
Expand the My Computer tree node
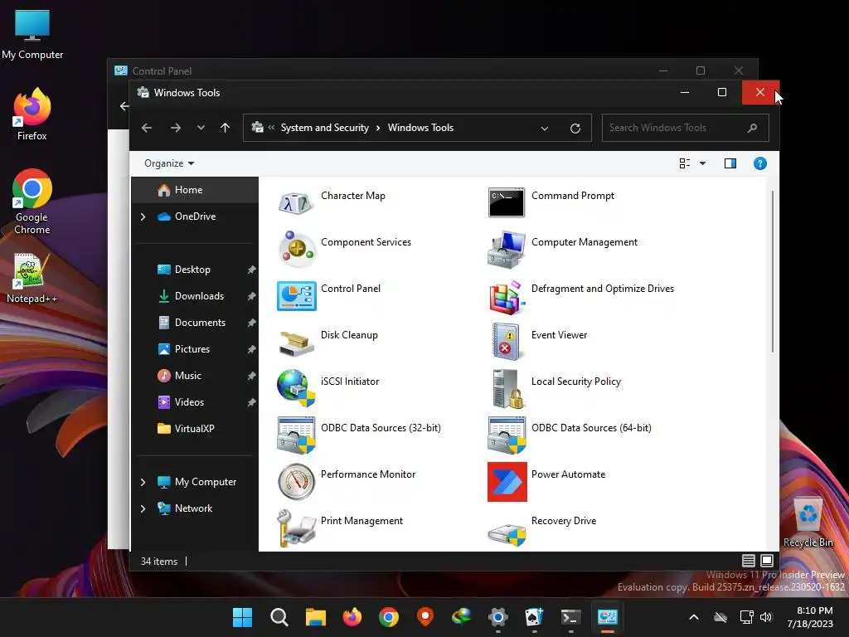tap(143, 482)
